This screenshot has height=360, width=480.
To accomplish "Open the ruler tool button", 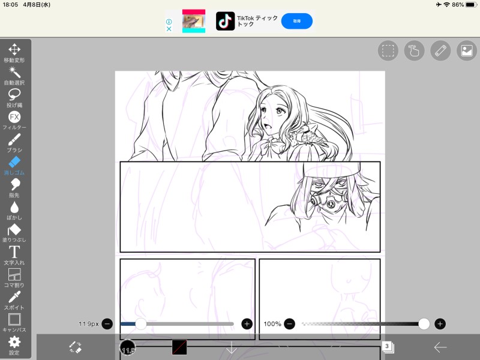I will pos(440,50).
